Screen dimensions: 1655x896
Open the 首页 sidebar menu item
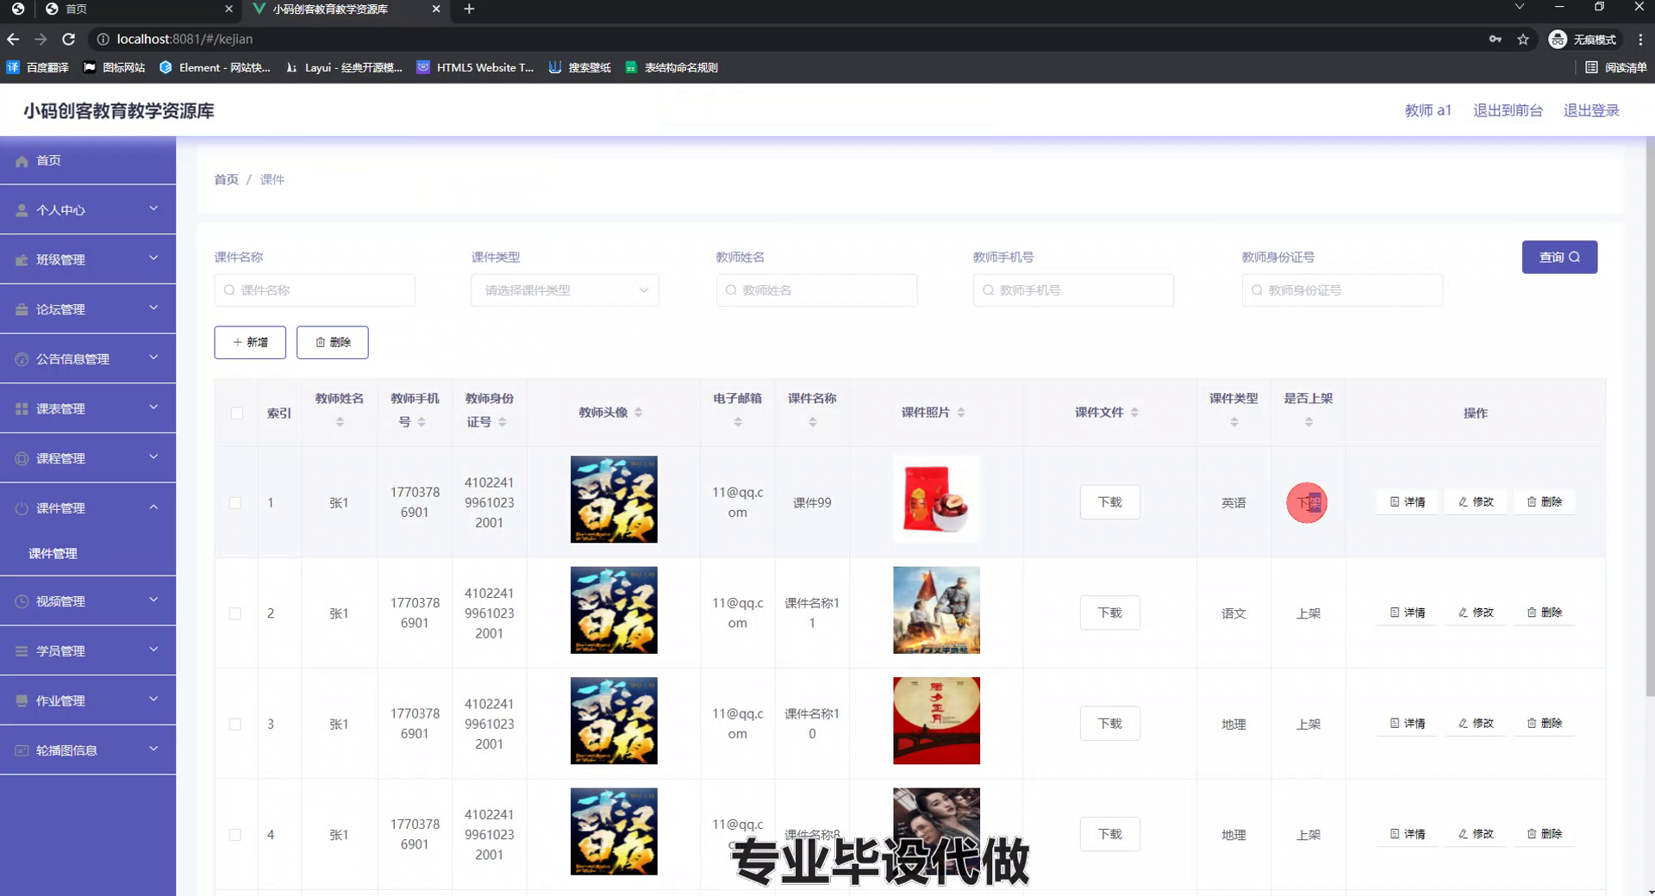point(88,161)
